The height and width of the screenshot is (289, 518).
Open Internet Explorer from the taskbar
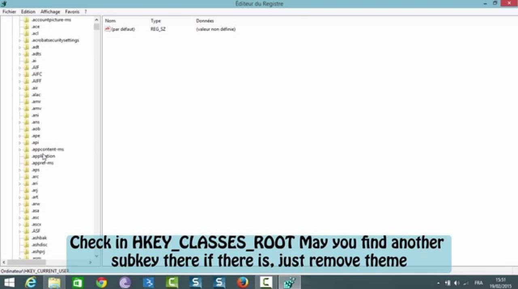pyautogui.click(x=30, y=283)
